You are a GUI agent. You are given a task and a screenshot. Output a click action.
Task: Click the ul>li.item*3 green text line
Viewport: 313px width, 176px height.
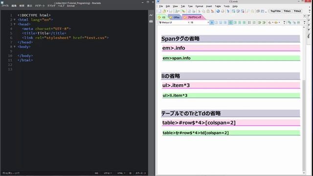click(x=231, y=95)
